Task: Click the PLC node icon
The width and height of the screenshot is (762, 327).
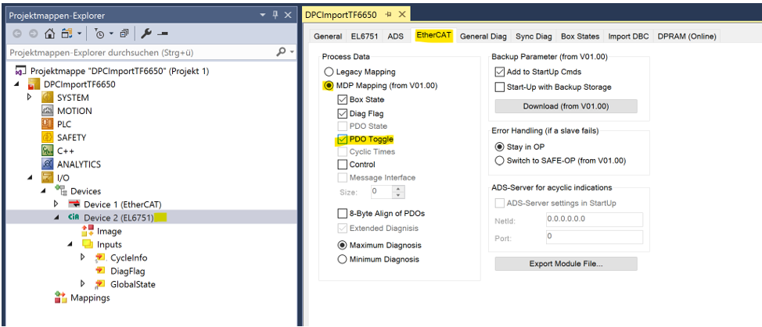Action: coord(47,124)
